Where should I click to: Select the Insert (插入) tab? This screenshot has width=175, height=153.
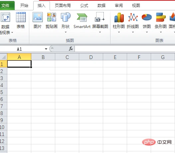(42, 5)
